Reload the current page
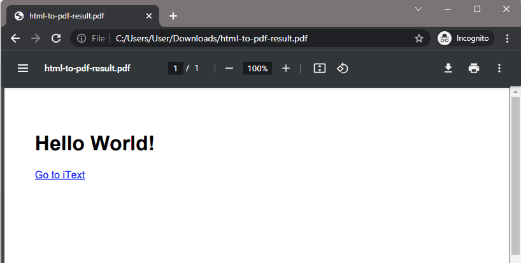 [x=55, y=38]
